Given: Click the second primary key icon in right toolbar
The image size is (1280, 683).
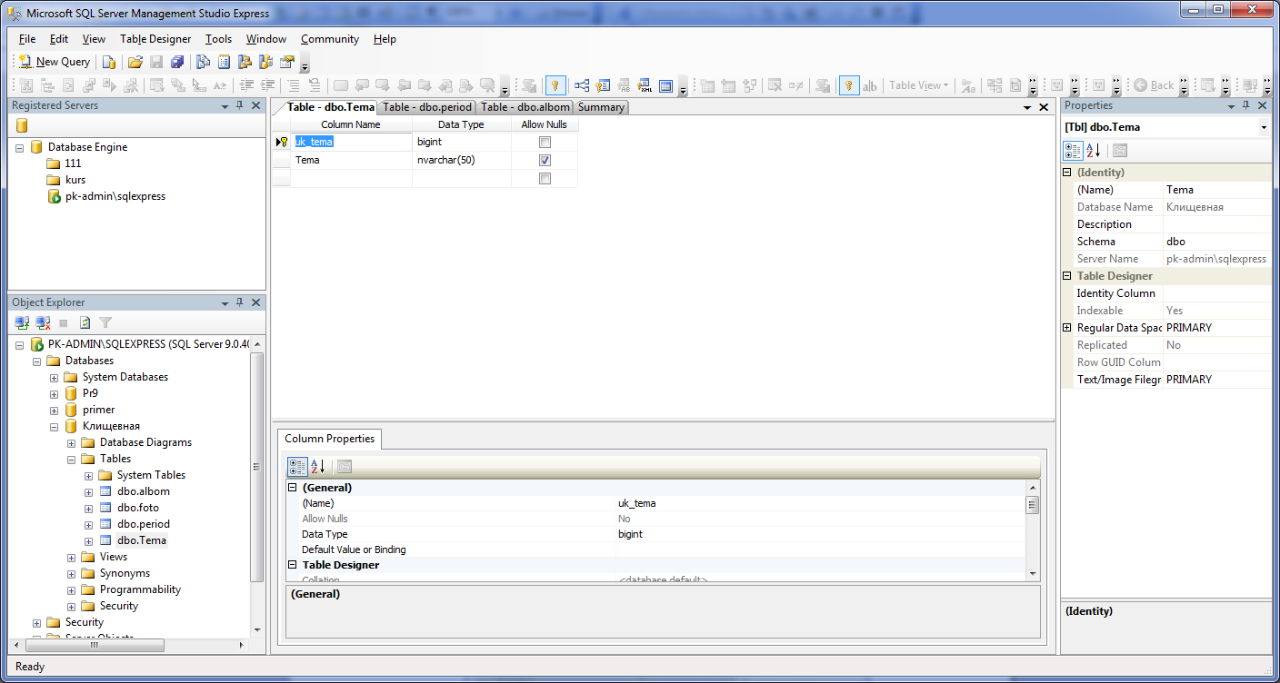Looking at the screenshot, I should [x=848, y=85].
